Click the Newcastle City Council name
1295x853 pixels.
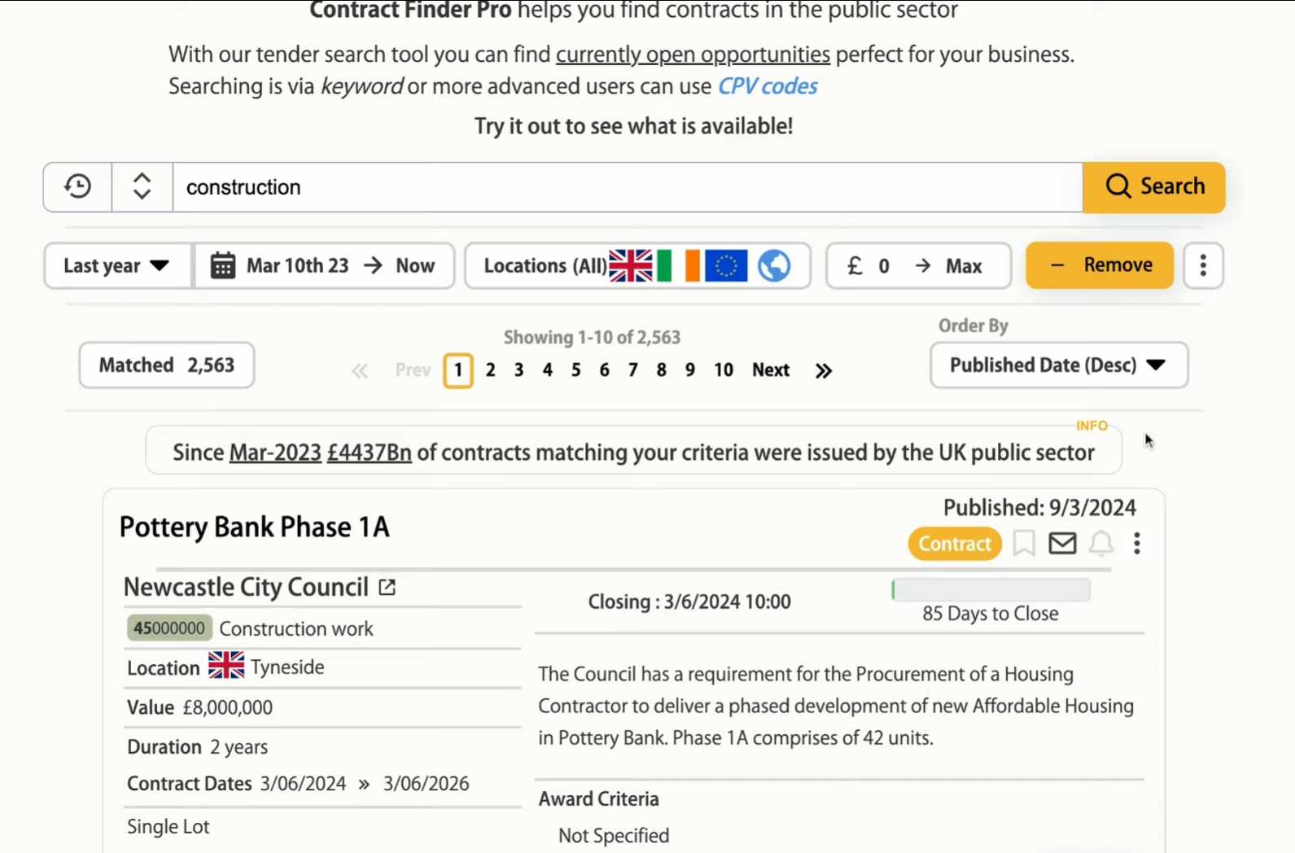point(246,587)
